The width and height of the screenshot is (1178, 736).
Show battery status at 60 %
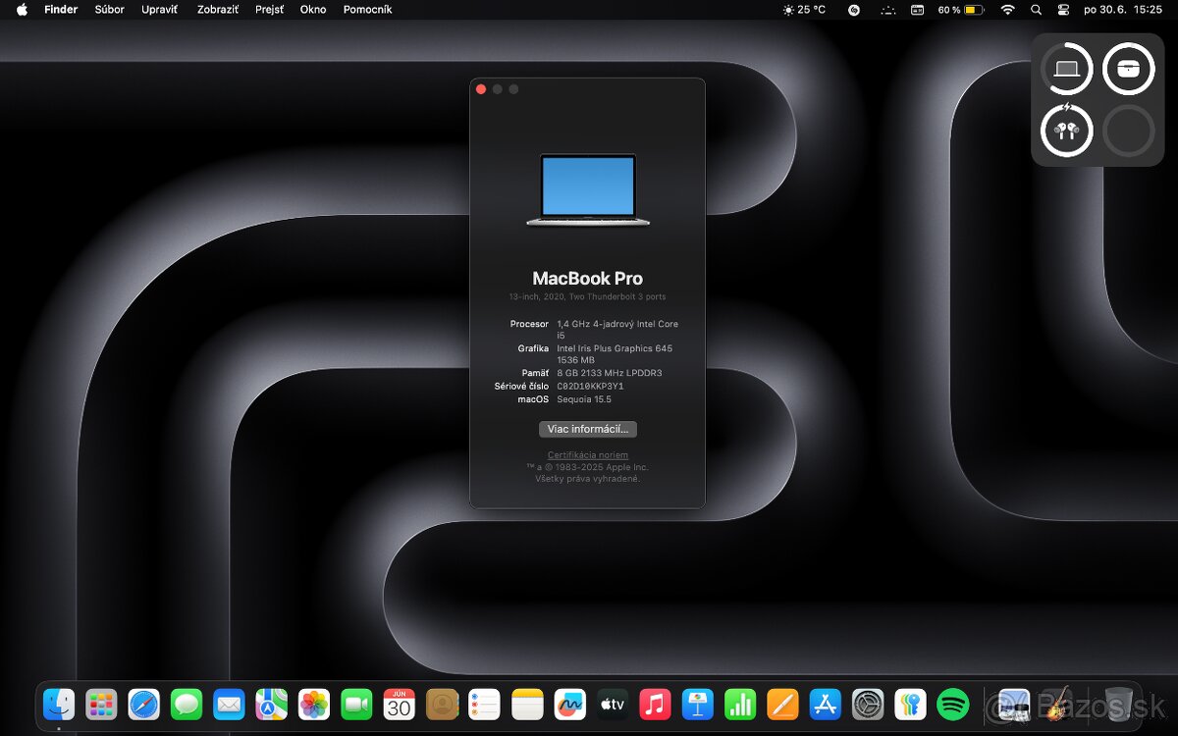pos(961,10)
